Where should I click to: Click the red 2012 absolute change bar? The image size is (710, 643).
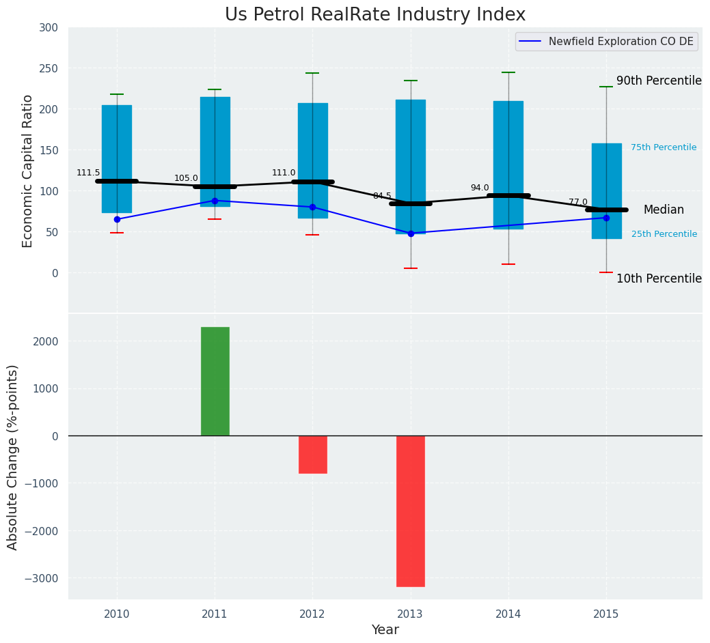[x=312, y=455]
